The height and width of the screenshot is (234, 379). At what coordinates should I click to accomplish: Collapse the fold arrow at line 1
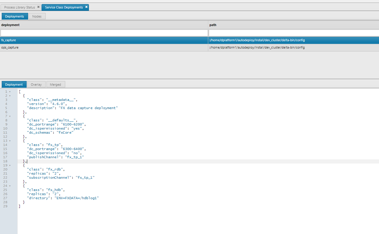(10, 92)
